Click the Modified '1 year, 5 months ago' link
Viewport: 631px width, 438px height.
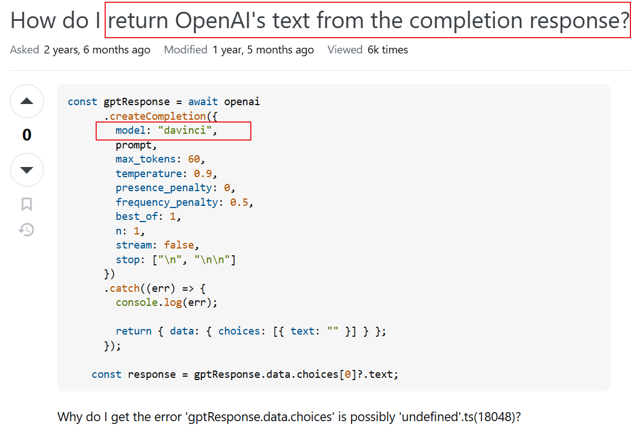pos(263,50)
